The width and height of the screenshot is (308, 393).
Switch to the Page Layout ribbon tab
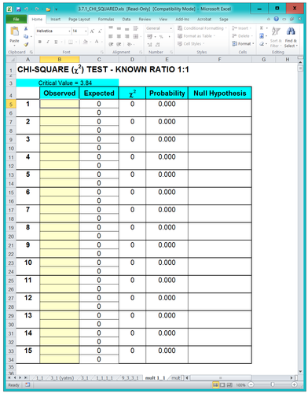pyautogui.click(x=79, y=19)
